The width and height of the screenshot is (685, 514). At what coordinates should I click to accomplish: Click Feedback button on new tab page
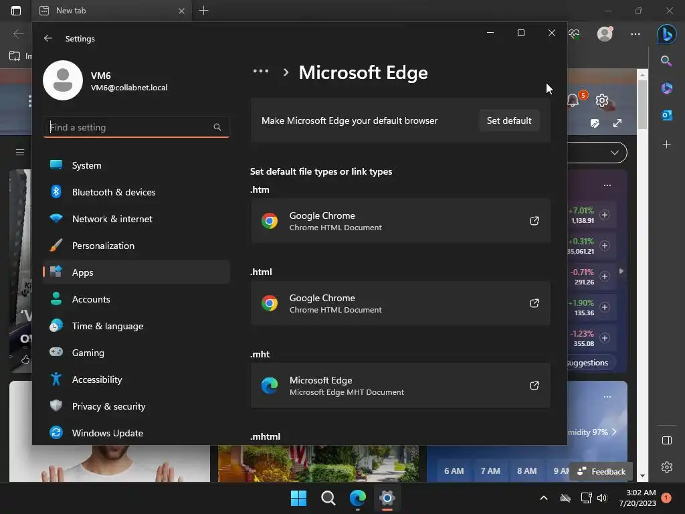click(601, 472)
